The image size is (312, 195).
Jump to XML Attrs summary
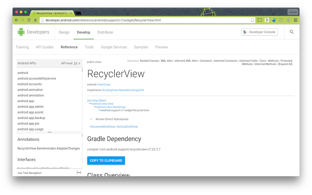click(x=167, y=61)
